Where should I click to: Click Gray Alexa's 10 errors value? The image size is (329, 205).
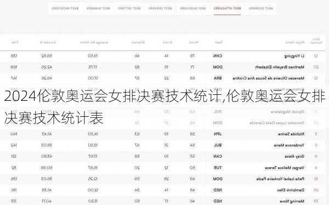point(166,157)
